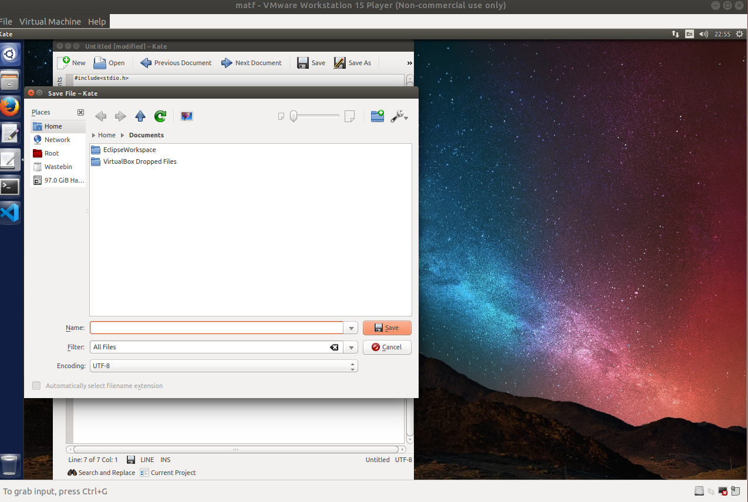Image resolution: width=748 pixels, height=502 pixels.
Task: Click the Save button in dialog
Action: coord(387,328)
